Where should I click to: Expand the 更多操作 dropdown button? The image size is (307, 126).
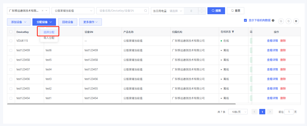coord(90,22)
